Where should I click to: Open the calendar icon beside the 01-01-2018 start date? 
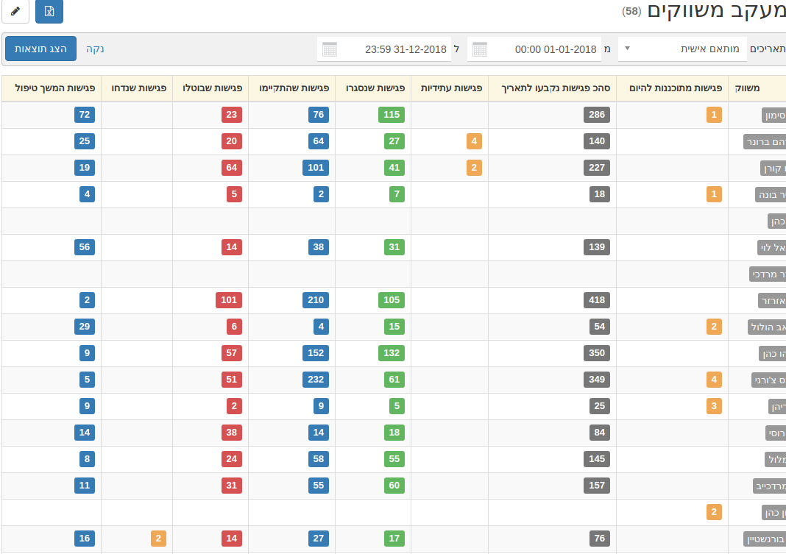coord(479,49)
